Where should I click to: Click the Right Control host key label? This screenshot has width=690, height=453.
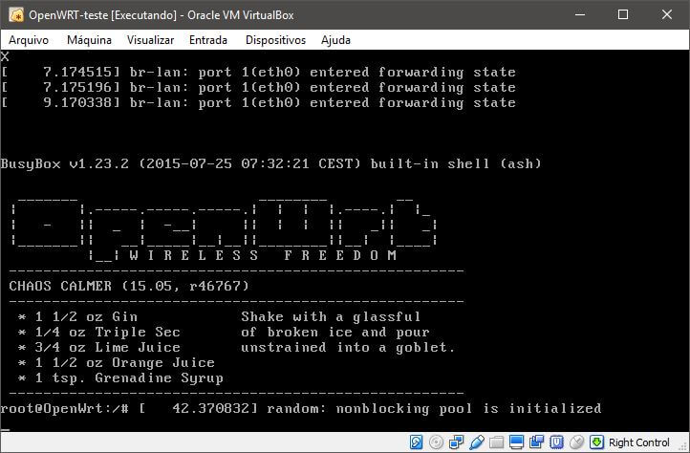coord(639,442)
